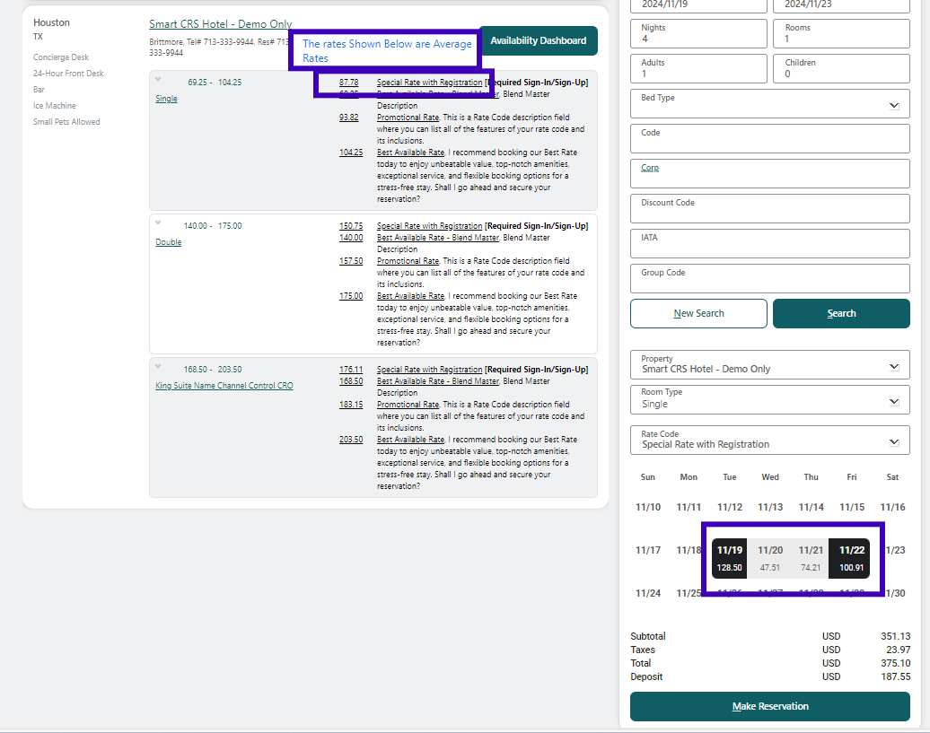This screenshot has width=930, height=733.
Task: Change the Room Type dropdown selection
Action: coord(770,399)
